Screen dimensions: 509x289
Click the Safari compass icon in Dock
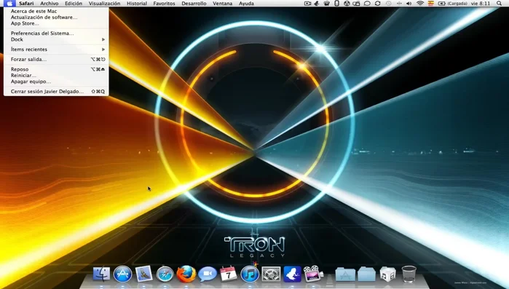[x=165, y=274]
